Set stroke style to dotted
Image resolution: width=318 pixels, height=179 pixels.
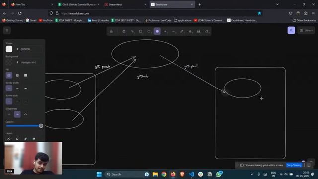pyautogui.click(x=25, y=101)
